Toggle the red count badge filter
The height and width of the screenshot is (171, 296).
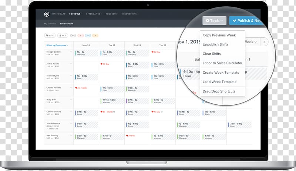[81, 36]
